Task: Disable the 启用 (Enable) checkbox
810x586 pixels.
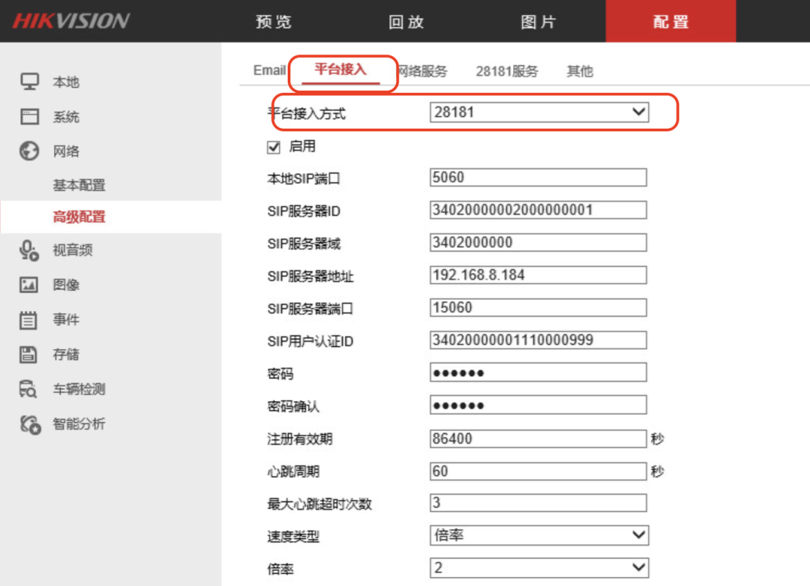Action: click(x=274, y=147)
